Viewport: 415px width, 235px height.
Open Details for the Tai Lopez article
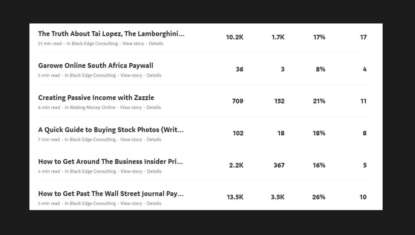pyautogui.click(x=156, y=43)
